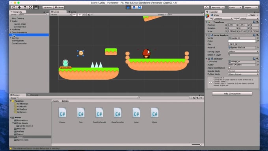Image resolution: width=268 pixels, height=151 pixels.
Task: Toggle the Coin object active checkbox
Action: point(212,15)
